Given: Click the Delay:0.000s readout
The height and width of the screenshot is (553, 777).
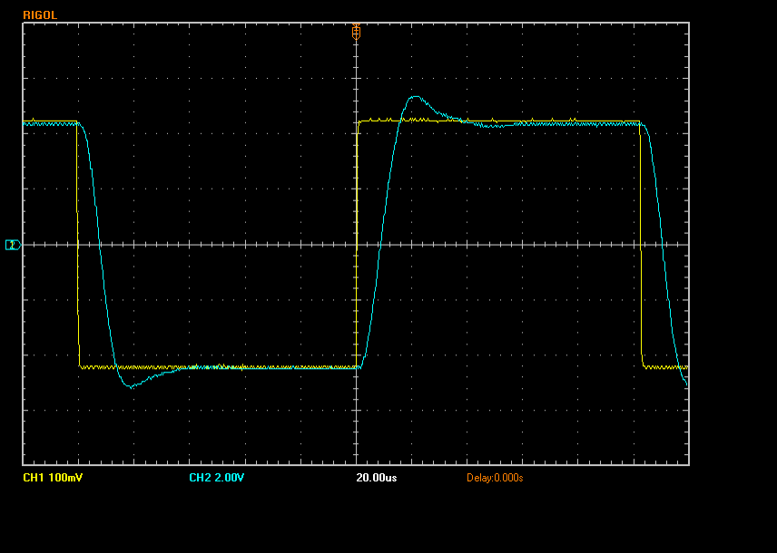Looking at the screenshot, I should tap(495, 478).
